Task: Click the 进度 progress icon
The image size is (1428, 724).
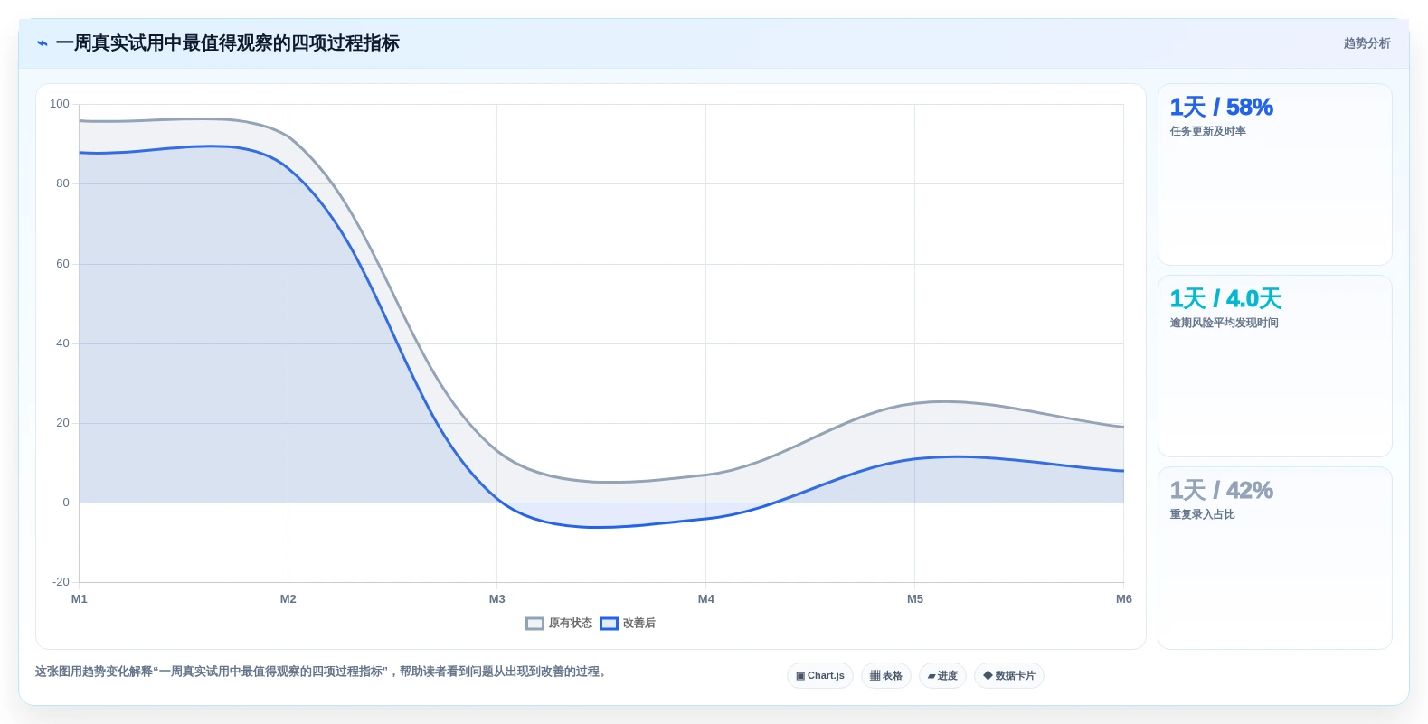Action: point(932,676)
